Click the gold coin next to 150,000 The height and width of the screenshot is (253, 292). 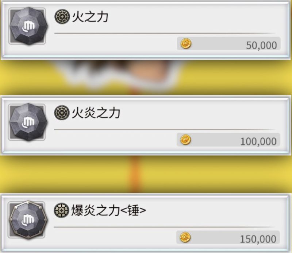pyautogui.click(x=185, y=237)
